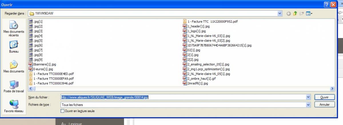Click the Annuler button

pyautogui.click(x=324, y=105)
